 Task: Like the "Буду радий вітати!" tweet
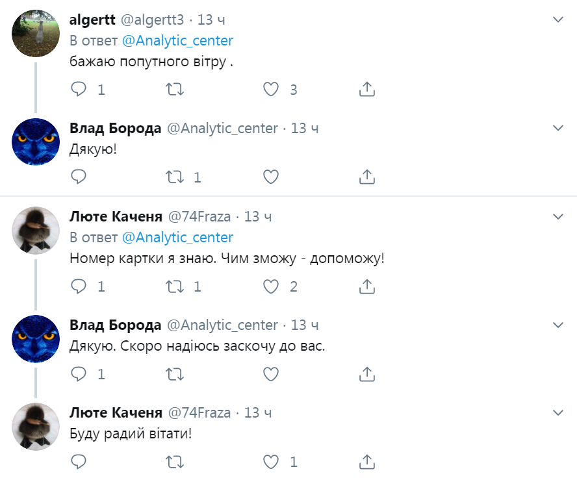click(270, 462)
